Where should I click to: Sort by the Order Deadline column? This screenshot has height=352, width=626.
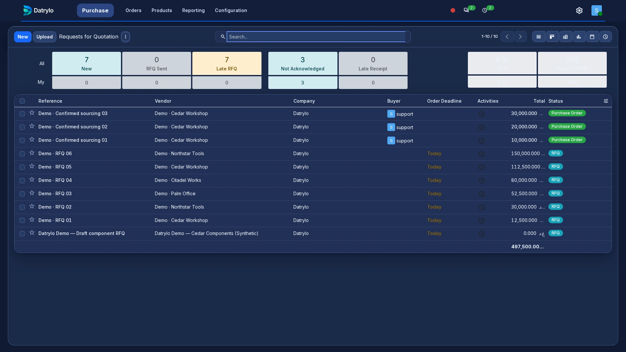coord(444,101)
